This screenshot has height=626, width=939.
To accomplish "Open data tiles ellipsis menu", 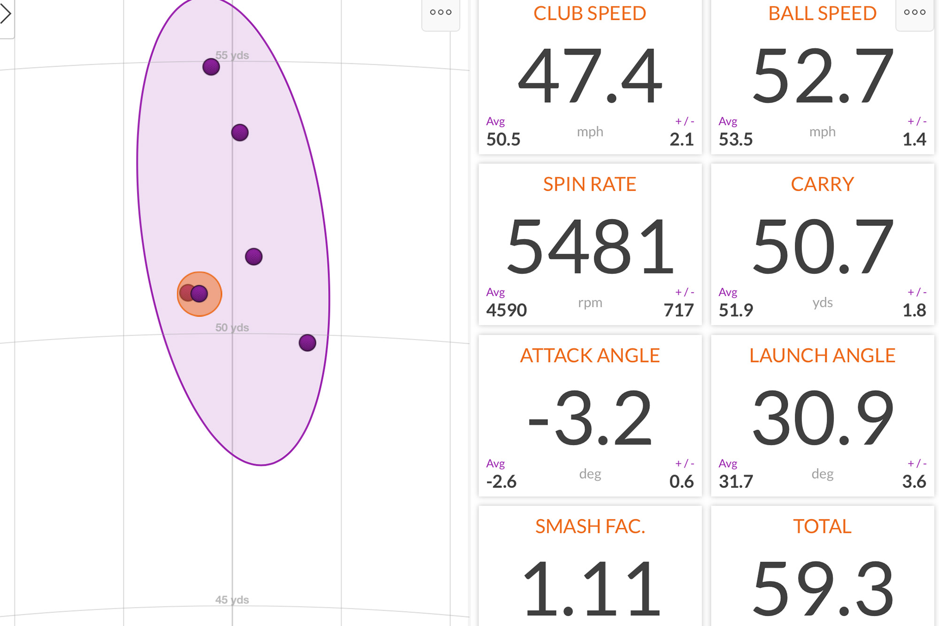I will click(914, 13).
